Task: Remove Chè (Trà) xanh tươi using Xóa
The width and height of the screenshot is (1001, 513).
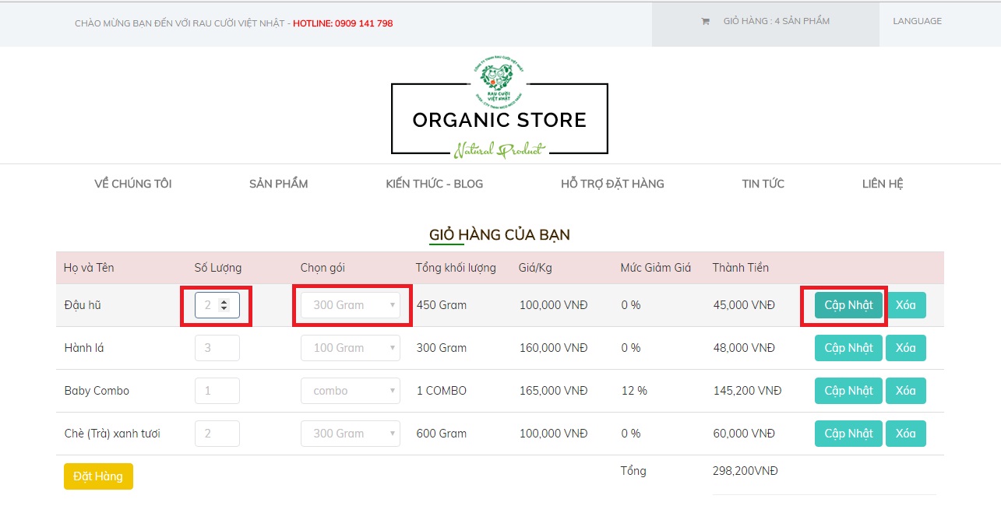Action: 905,434
